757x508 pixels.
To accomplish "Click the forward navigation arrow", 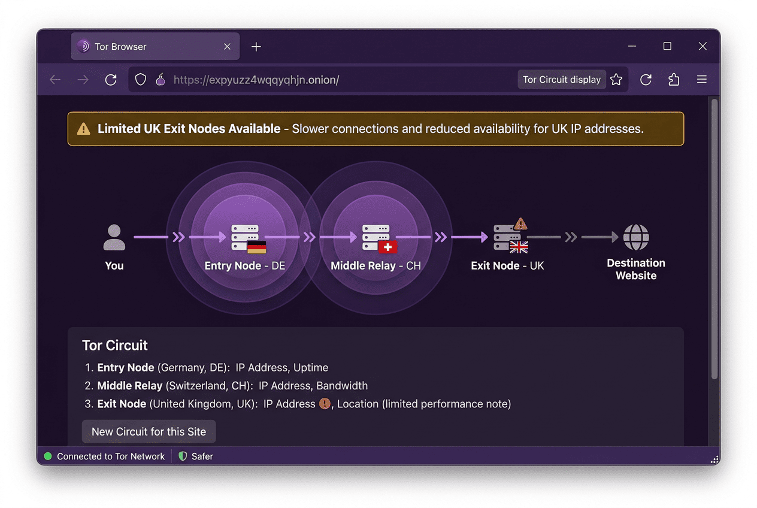I will (83, 80).
